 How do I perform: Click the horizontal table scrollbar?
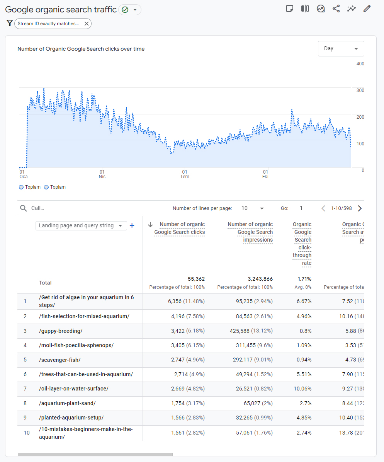[95, 454]
